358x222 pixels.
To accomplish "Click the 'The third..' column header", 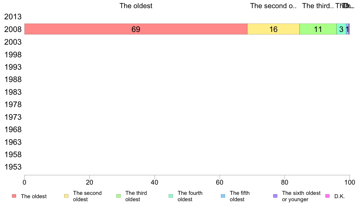I will point(318,6).
